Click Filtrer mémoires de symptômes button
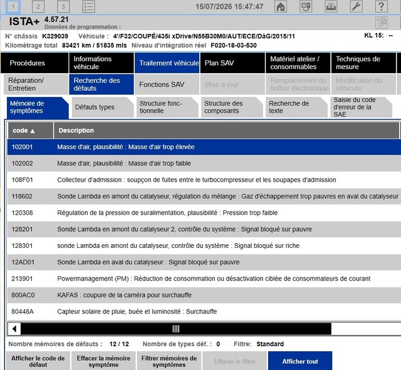Screen dimensions: 401x370 tap(169, 361)
